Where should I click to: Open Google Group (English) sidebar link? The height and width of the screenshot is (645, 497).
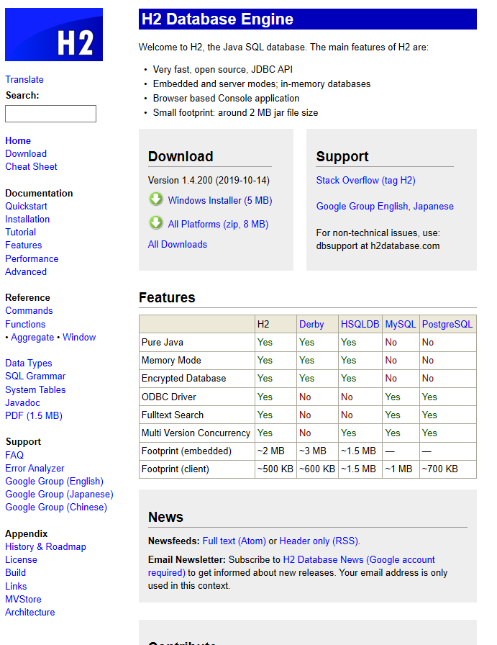click(54, 482)
